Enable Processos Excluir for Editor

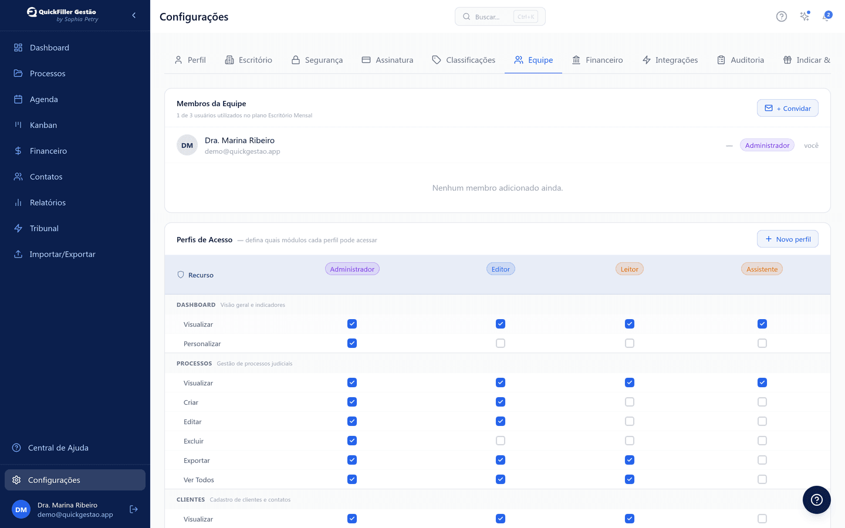[501, 441]
